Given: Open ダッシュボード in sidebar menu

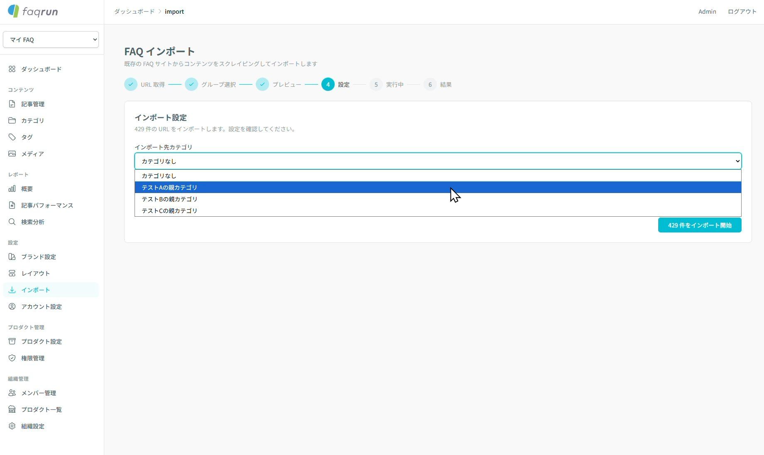Looking at the screenshot, I should (51, 69).
